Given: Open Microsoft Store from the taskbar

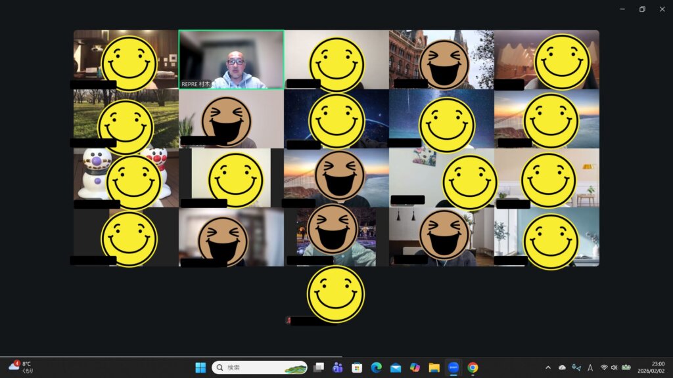Looking at the screenshot, I should pyautogui.click(x=357, y=367).
